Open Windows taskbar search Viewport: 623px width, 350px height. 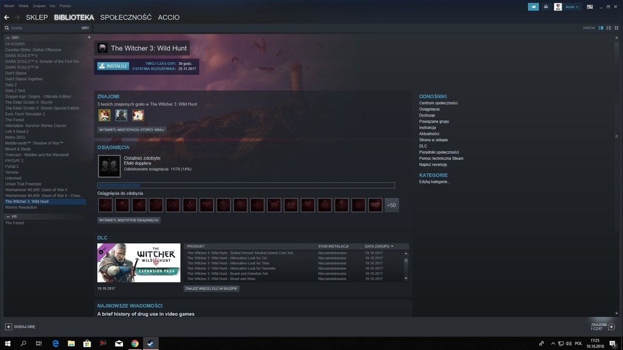click(x=24, y=343)
